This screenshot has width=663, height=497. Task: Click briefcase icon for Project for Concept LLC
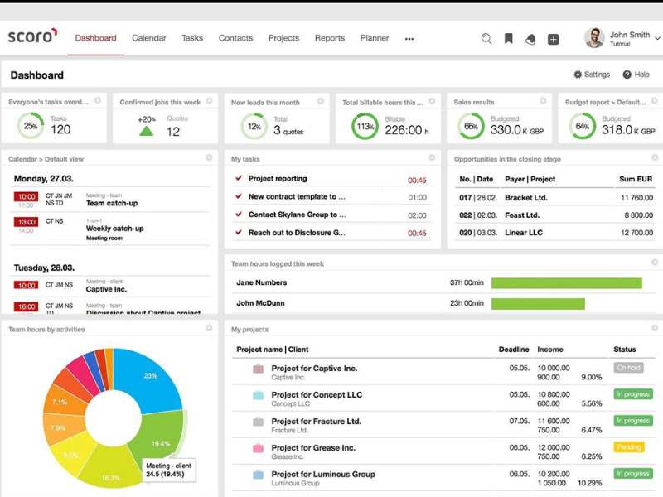(x=258, y=396)
